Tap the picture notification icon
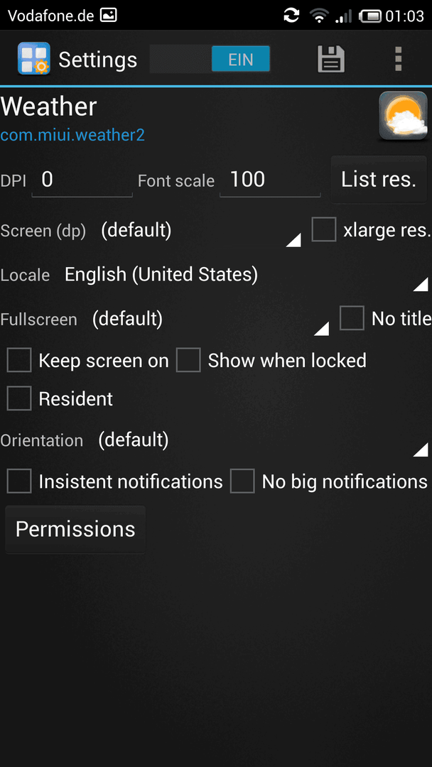Screen dimensions: 432x767 [108, 16]
